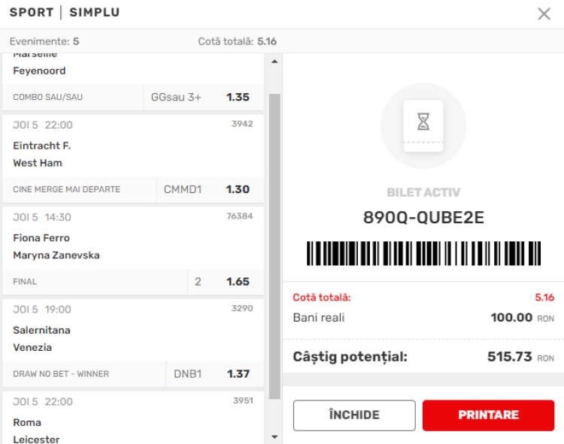The width and height of the screenshot is (564, 444).
Task: Select the ticket code 890Q-QUBE2E
Action: (423, 218)
